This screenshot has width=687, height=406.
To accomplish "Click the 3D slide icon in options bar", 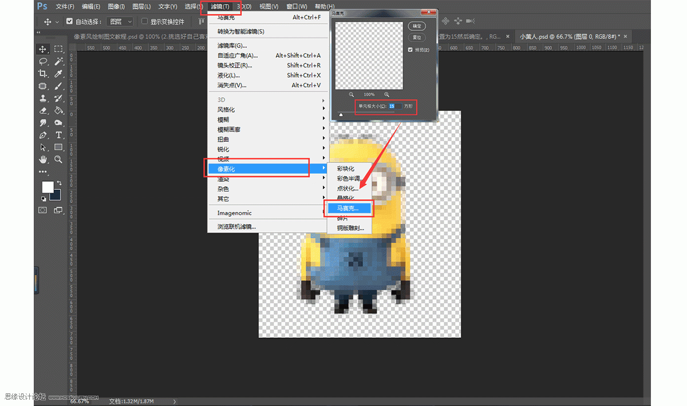I will tap(458, 21).
